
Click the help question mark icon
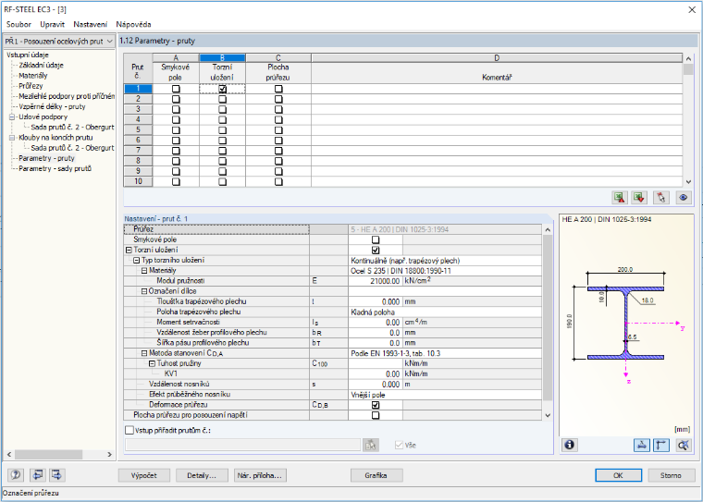(x=16, y=475)
